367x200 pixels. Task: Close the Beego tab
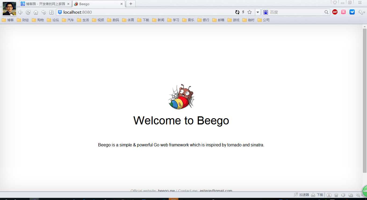pos(121,4)
